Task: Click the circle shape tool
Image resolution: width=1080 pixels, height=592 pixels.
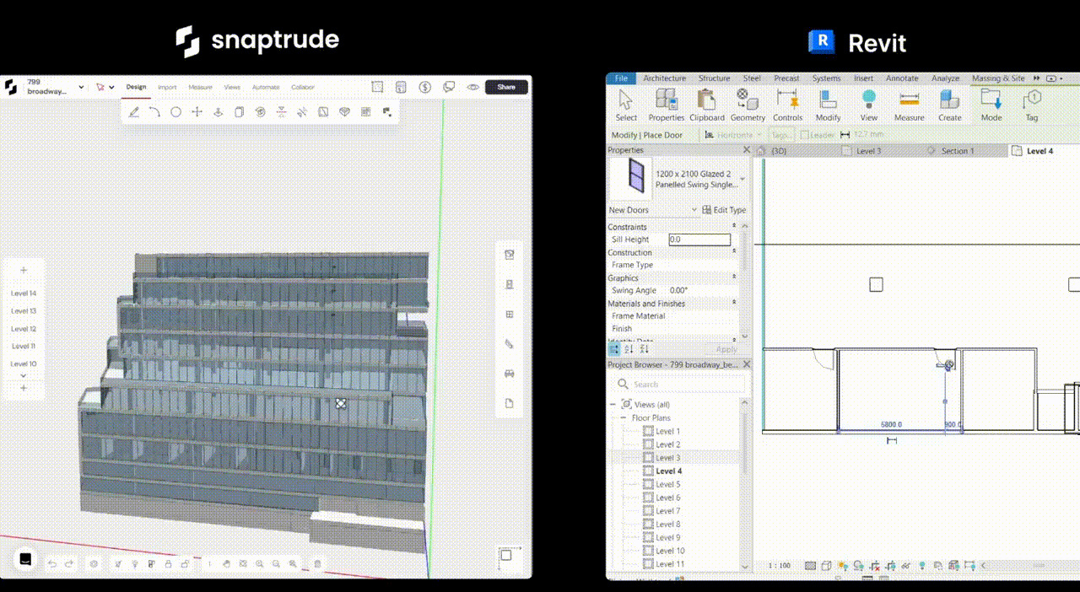Action: pos(175,112)
